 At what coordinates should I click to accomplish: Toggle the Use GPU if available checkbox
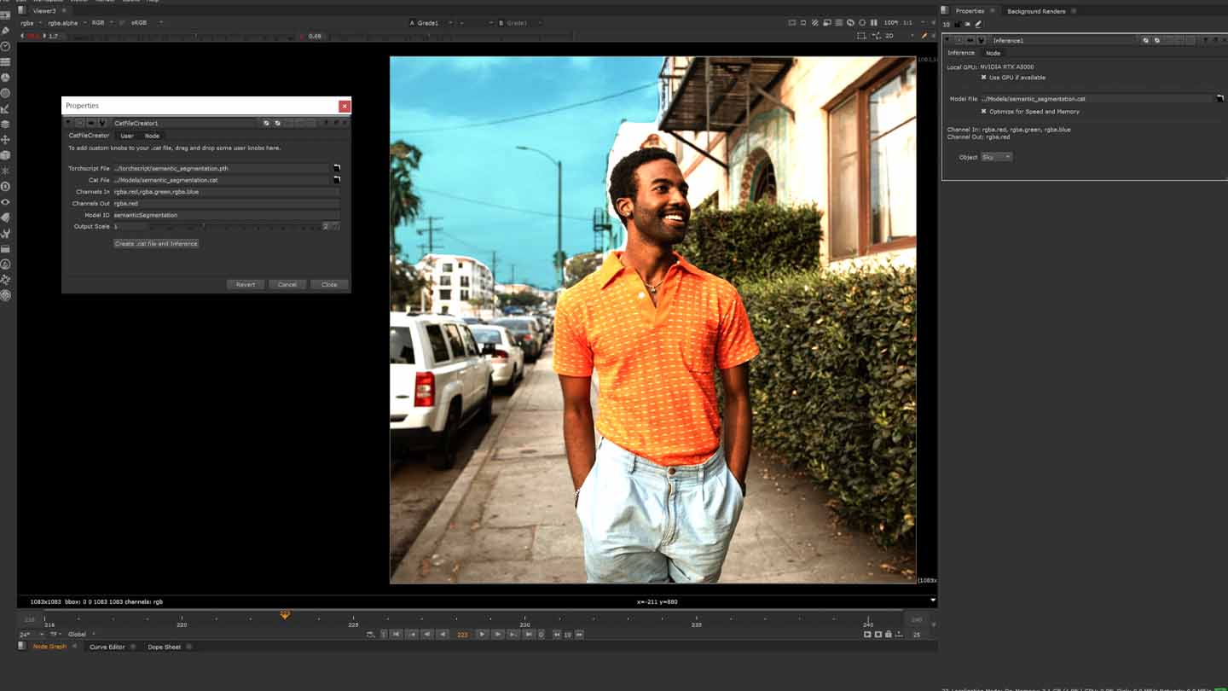click(983, 78)
